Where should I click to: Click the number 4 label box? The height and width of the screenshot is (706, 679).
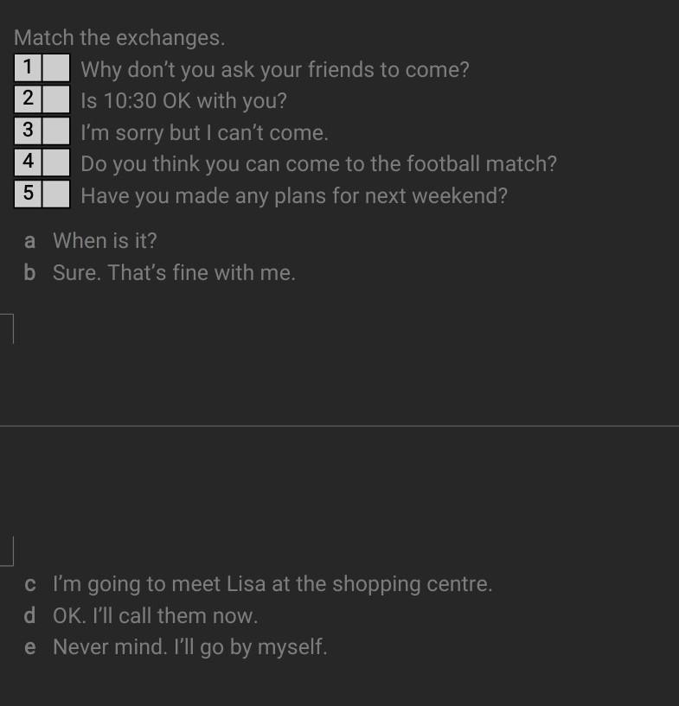click(x=28, y=162)
